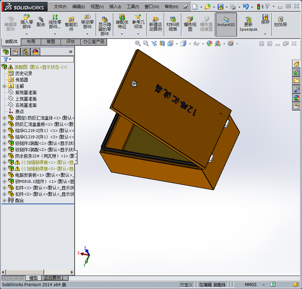Open Design Library icon in task pane
Screen dimensions: 302x289
(296, 72)
